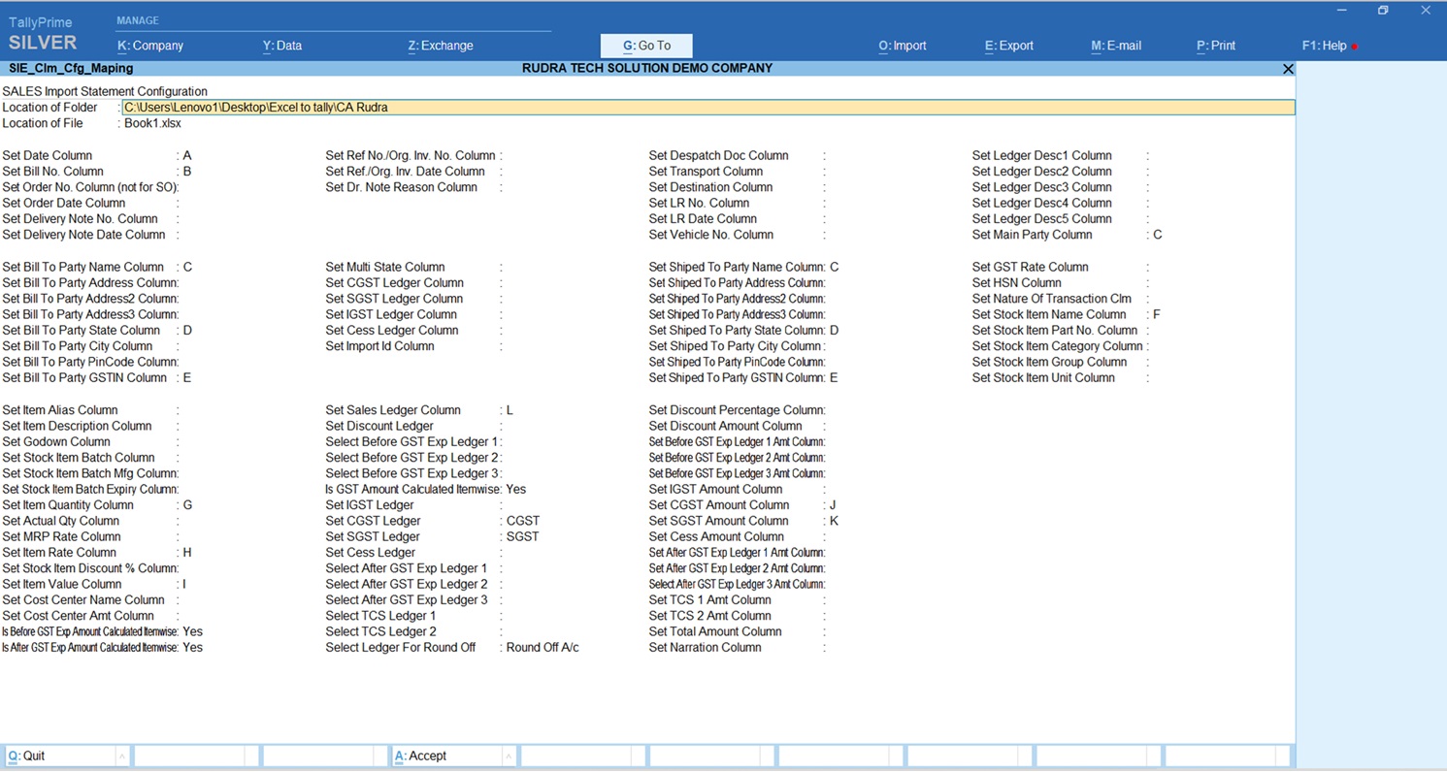The width and height of the screenshot is (1447, 772).
Task: Expand the arrow beside the Accept button
Action: point(509,756)
